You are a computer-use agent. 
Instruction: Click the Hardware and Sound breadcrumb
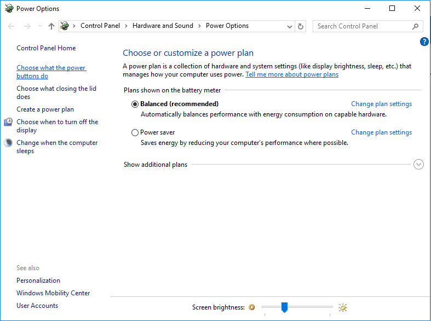[163, 26]
